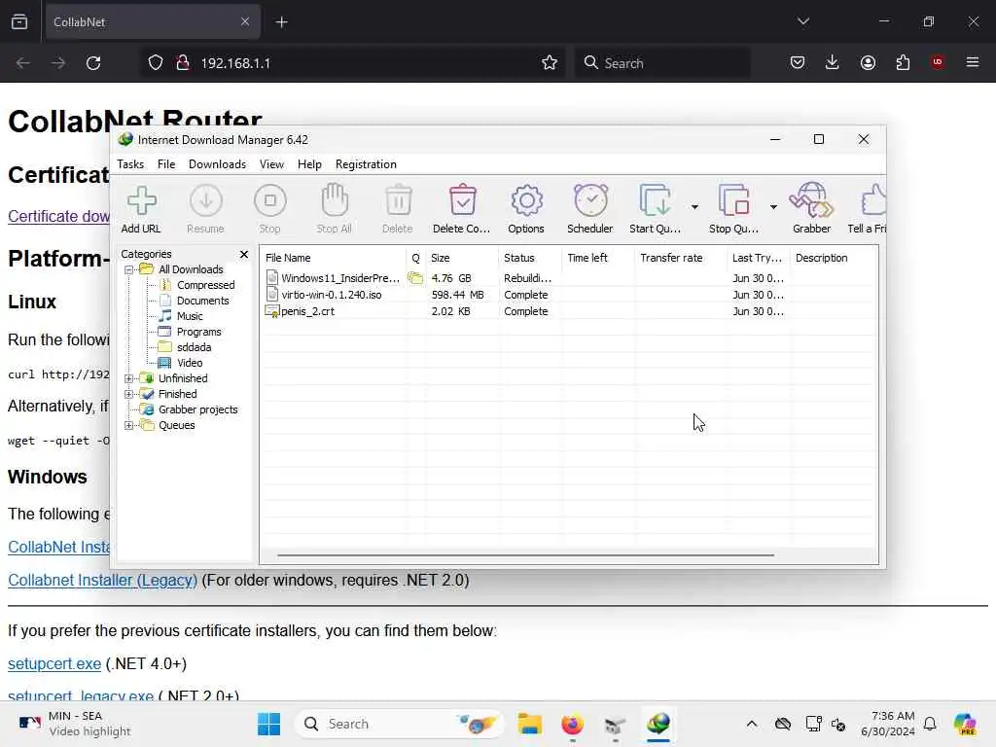Open the File menu in IDM

(166, 164)
